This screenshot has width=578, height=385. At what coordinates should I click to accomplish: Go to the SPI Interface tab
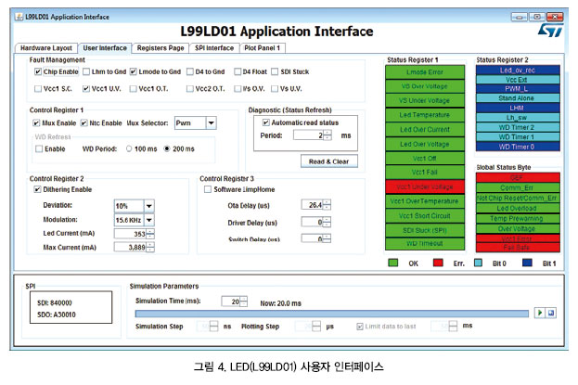click(214, 48)
